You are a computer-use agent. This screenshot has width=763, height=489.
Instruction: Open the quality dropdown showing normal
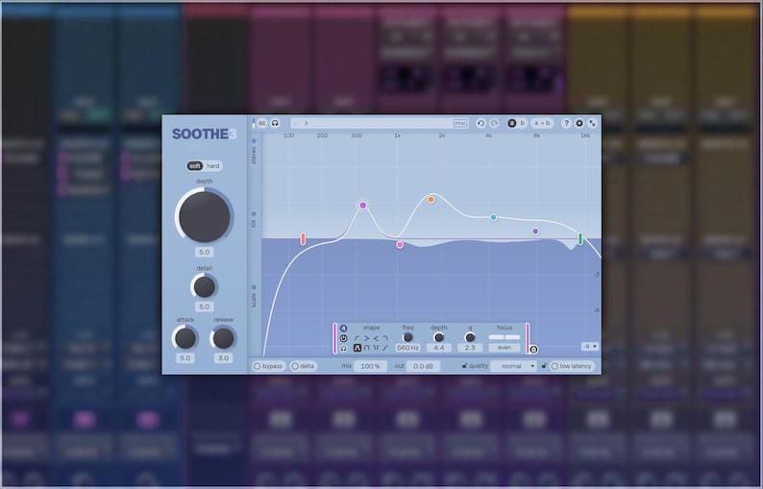pyautogui.click(x=513, y=366)
